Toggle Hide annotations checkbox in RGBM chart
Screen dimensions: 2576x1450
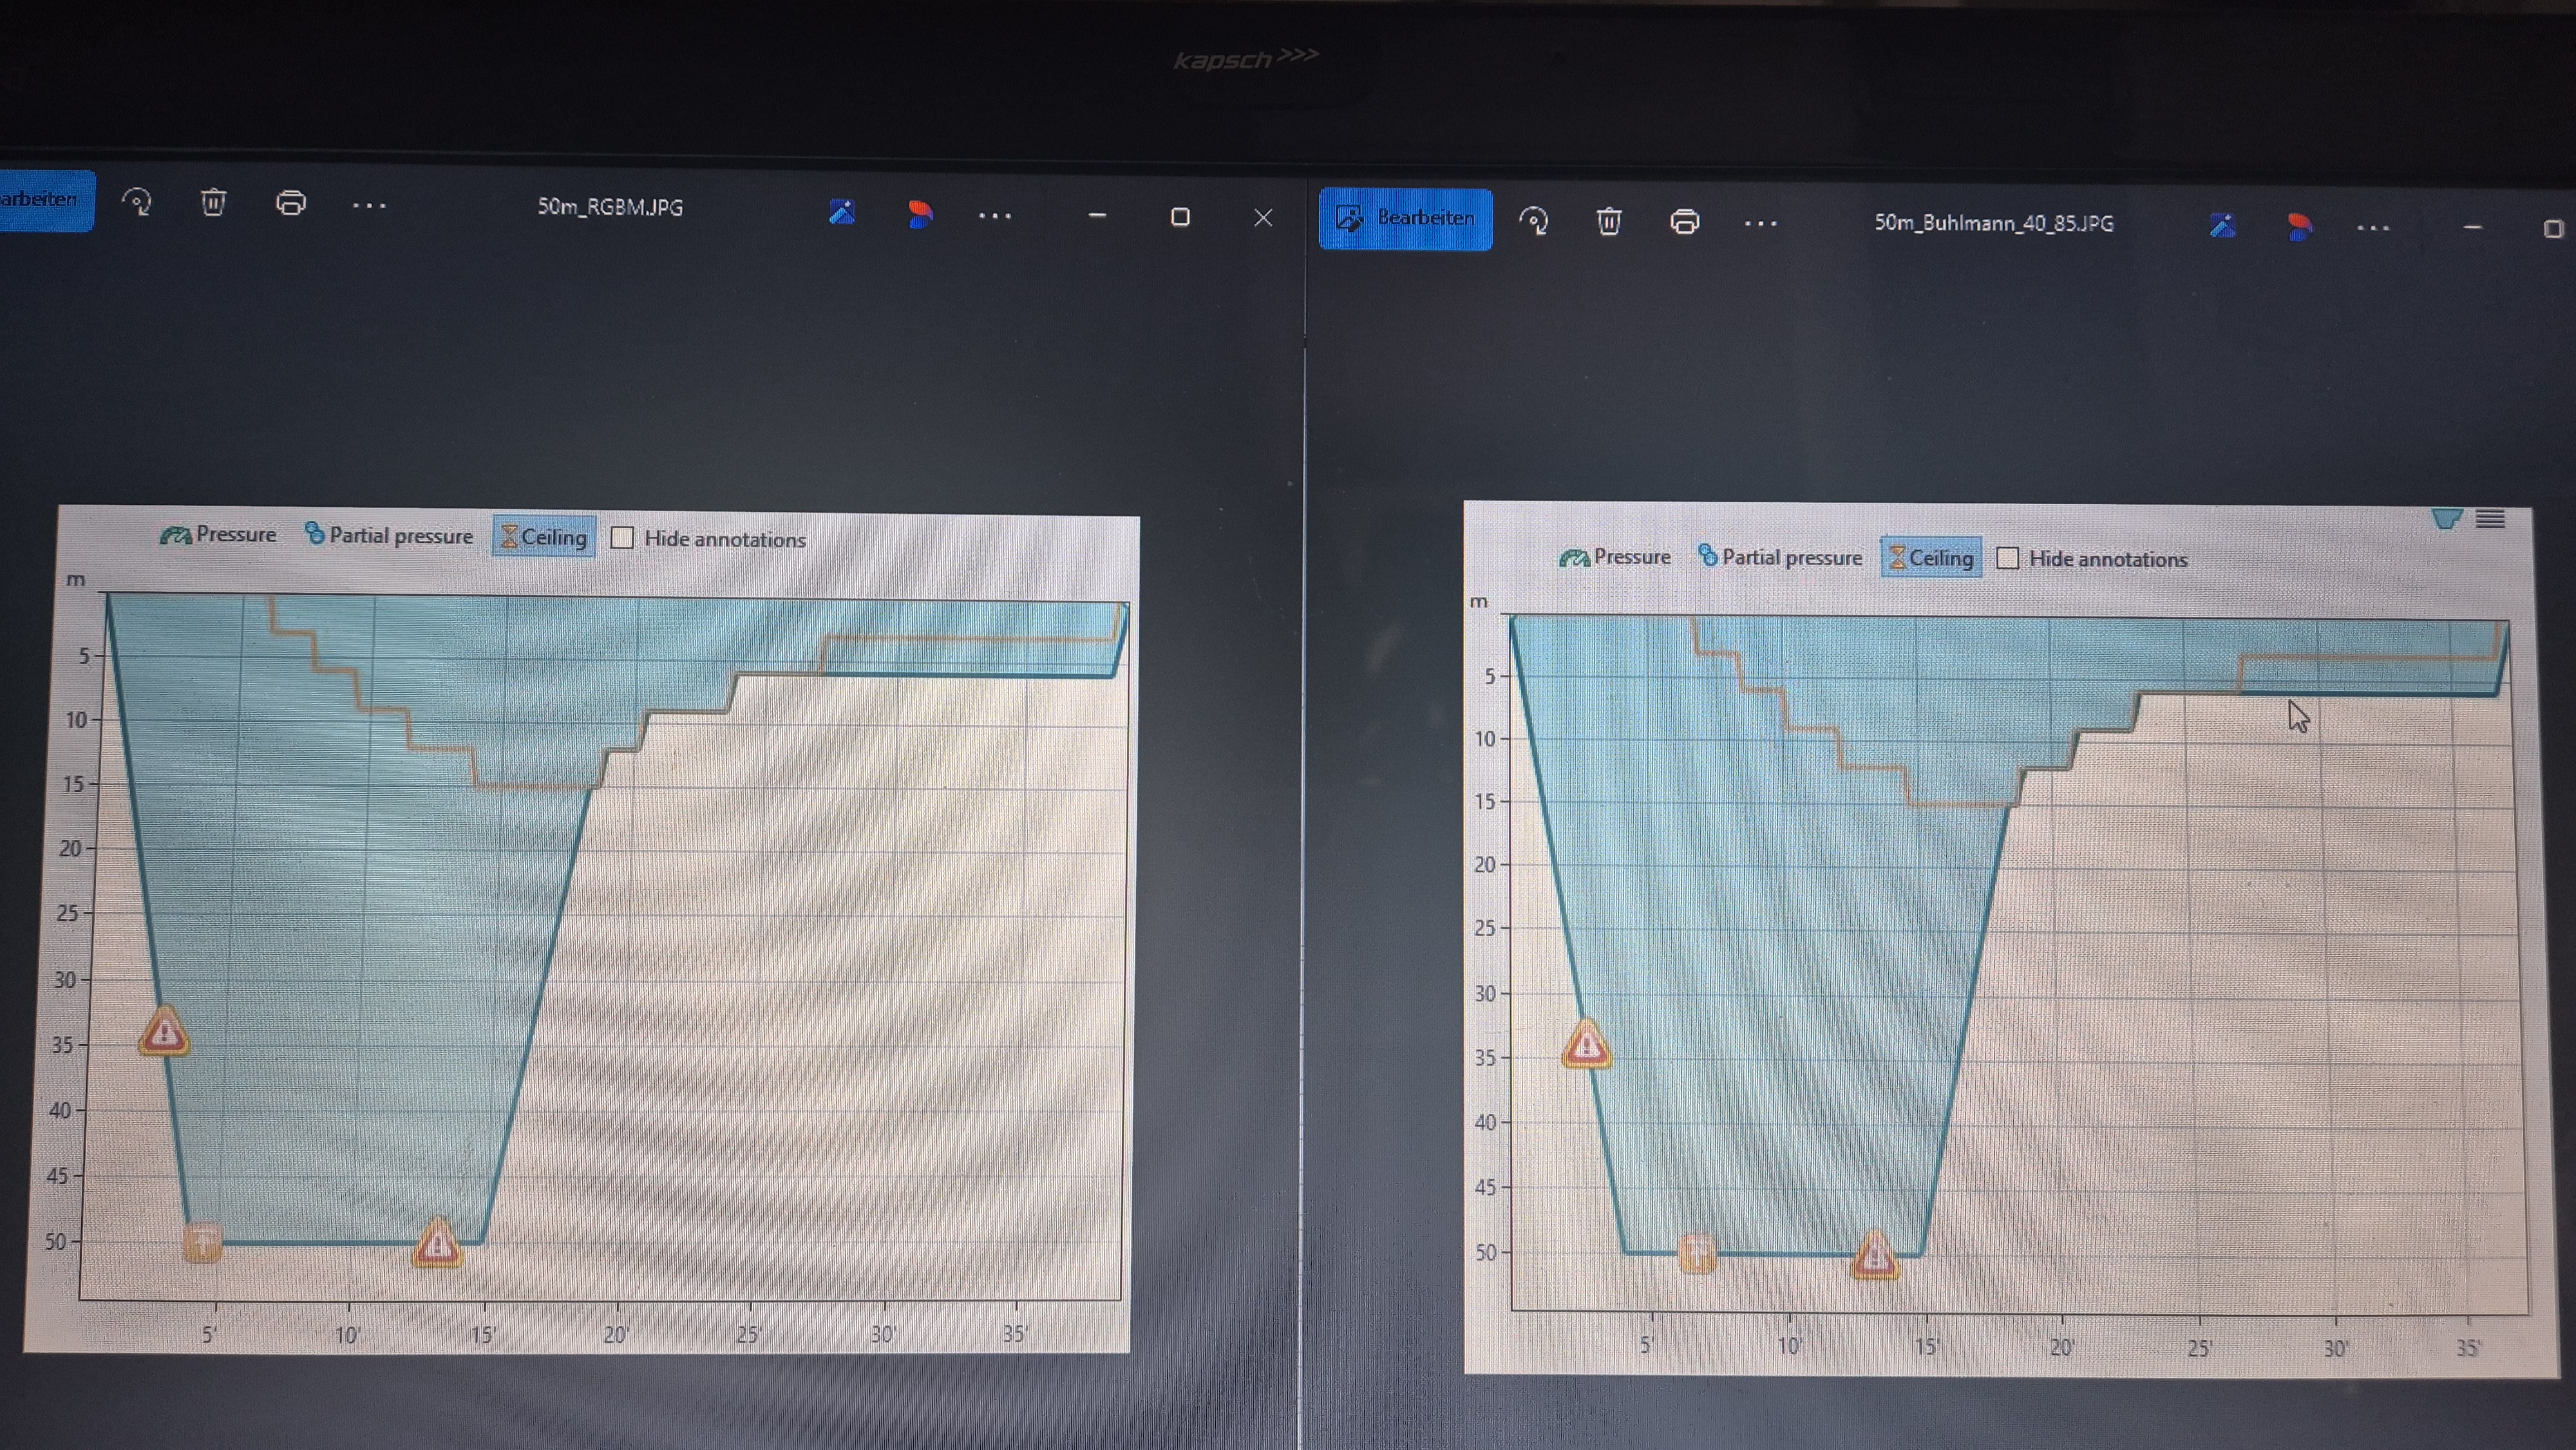click(622, 538)
